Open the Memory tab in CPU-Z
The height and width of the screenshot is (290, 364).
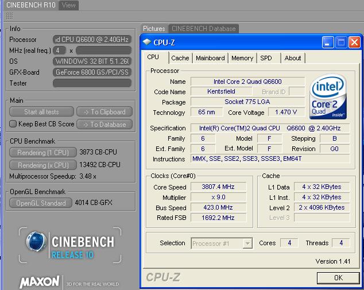(x=242, y=58)
